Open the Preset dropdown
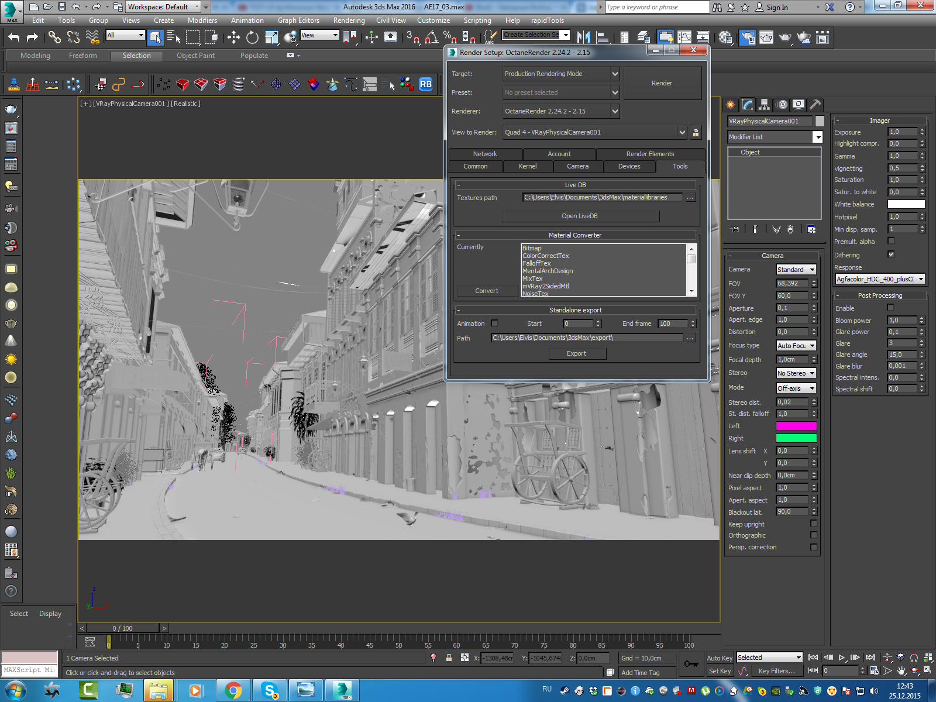The image size is (936, 702). point(561,92)
